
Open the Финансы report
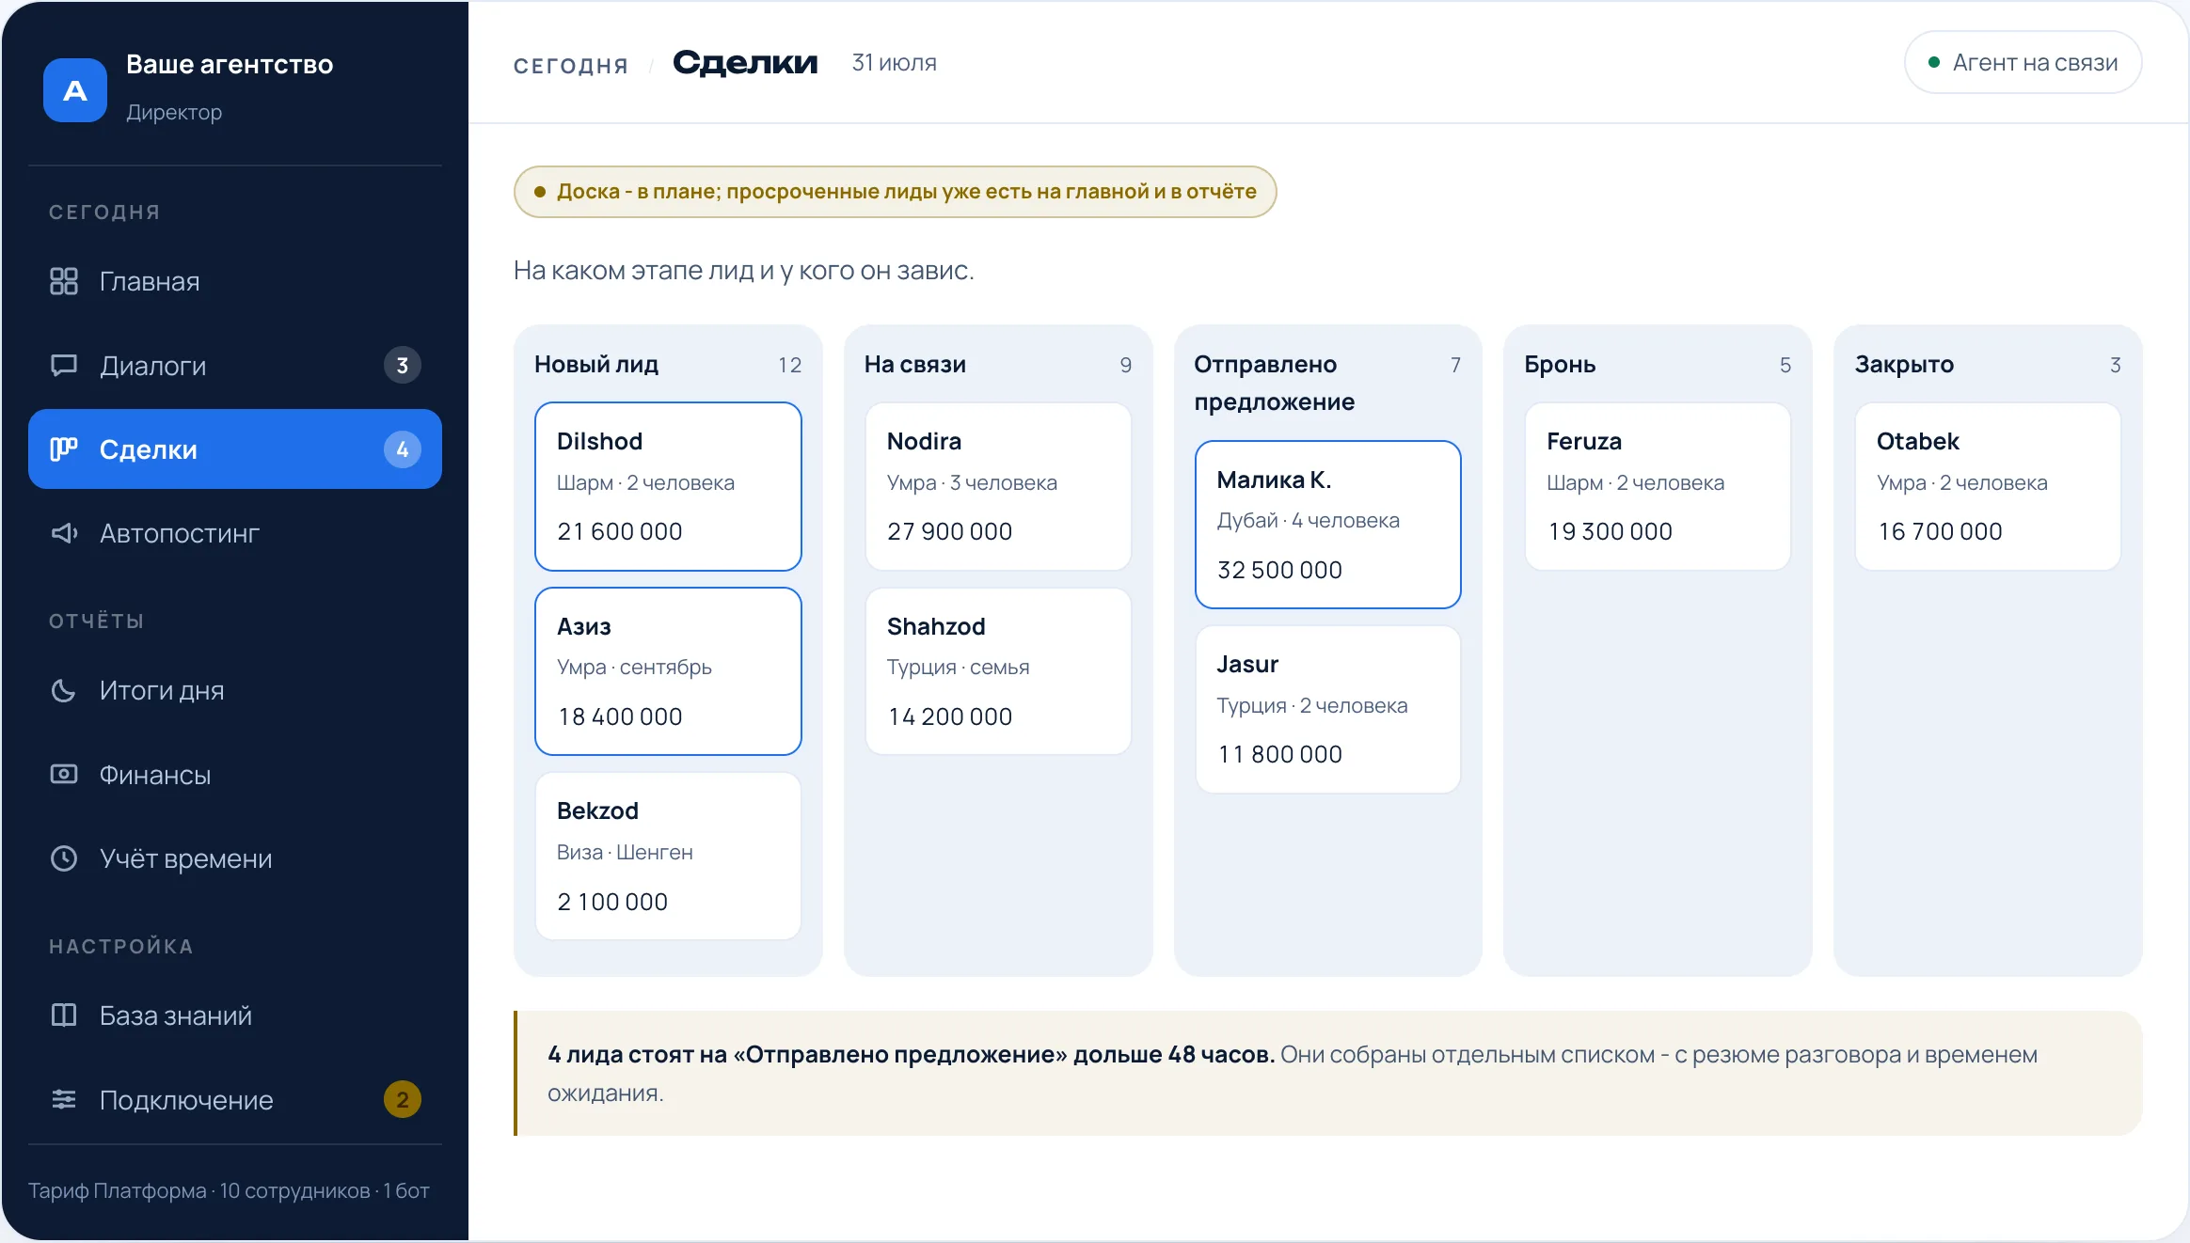235,774
